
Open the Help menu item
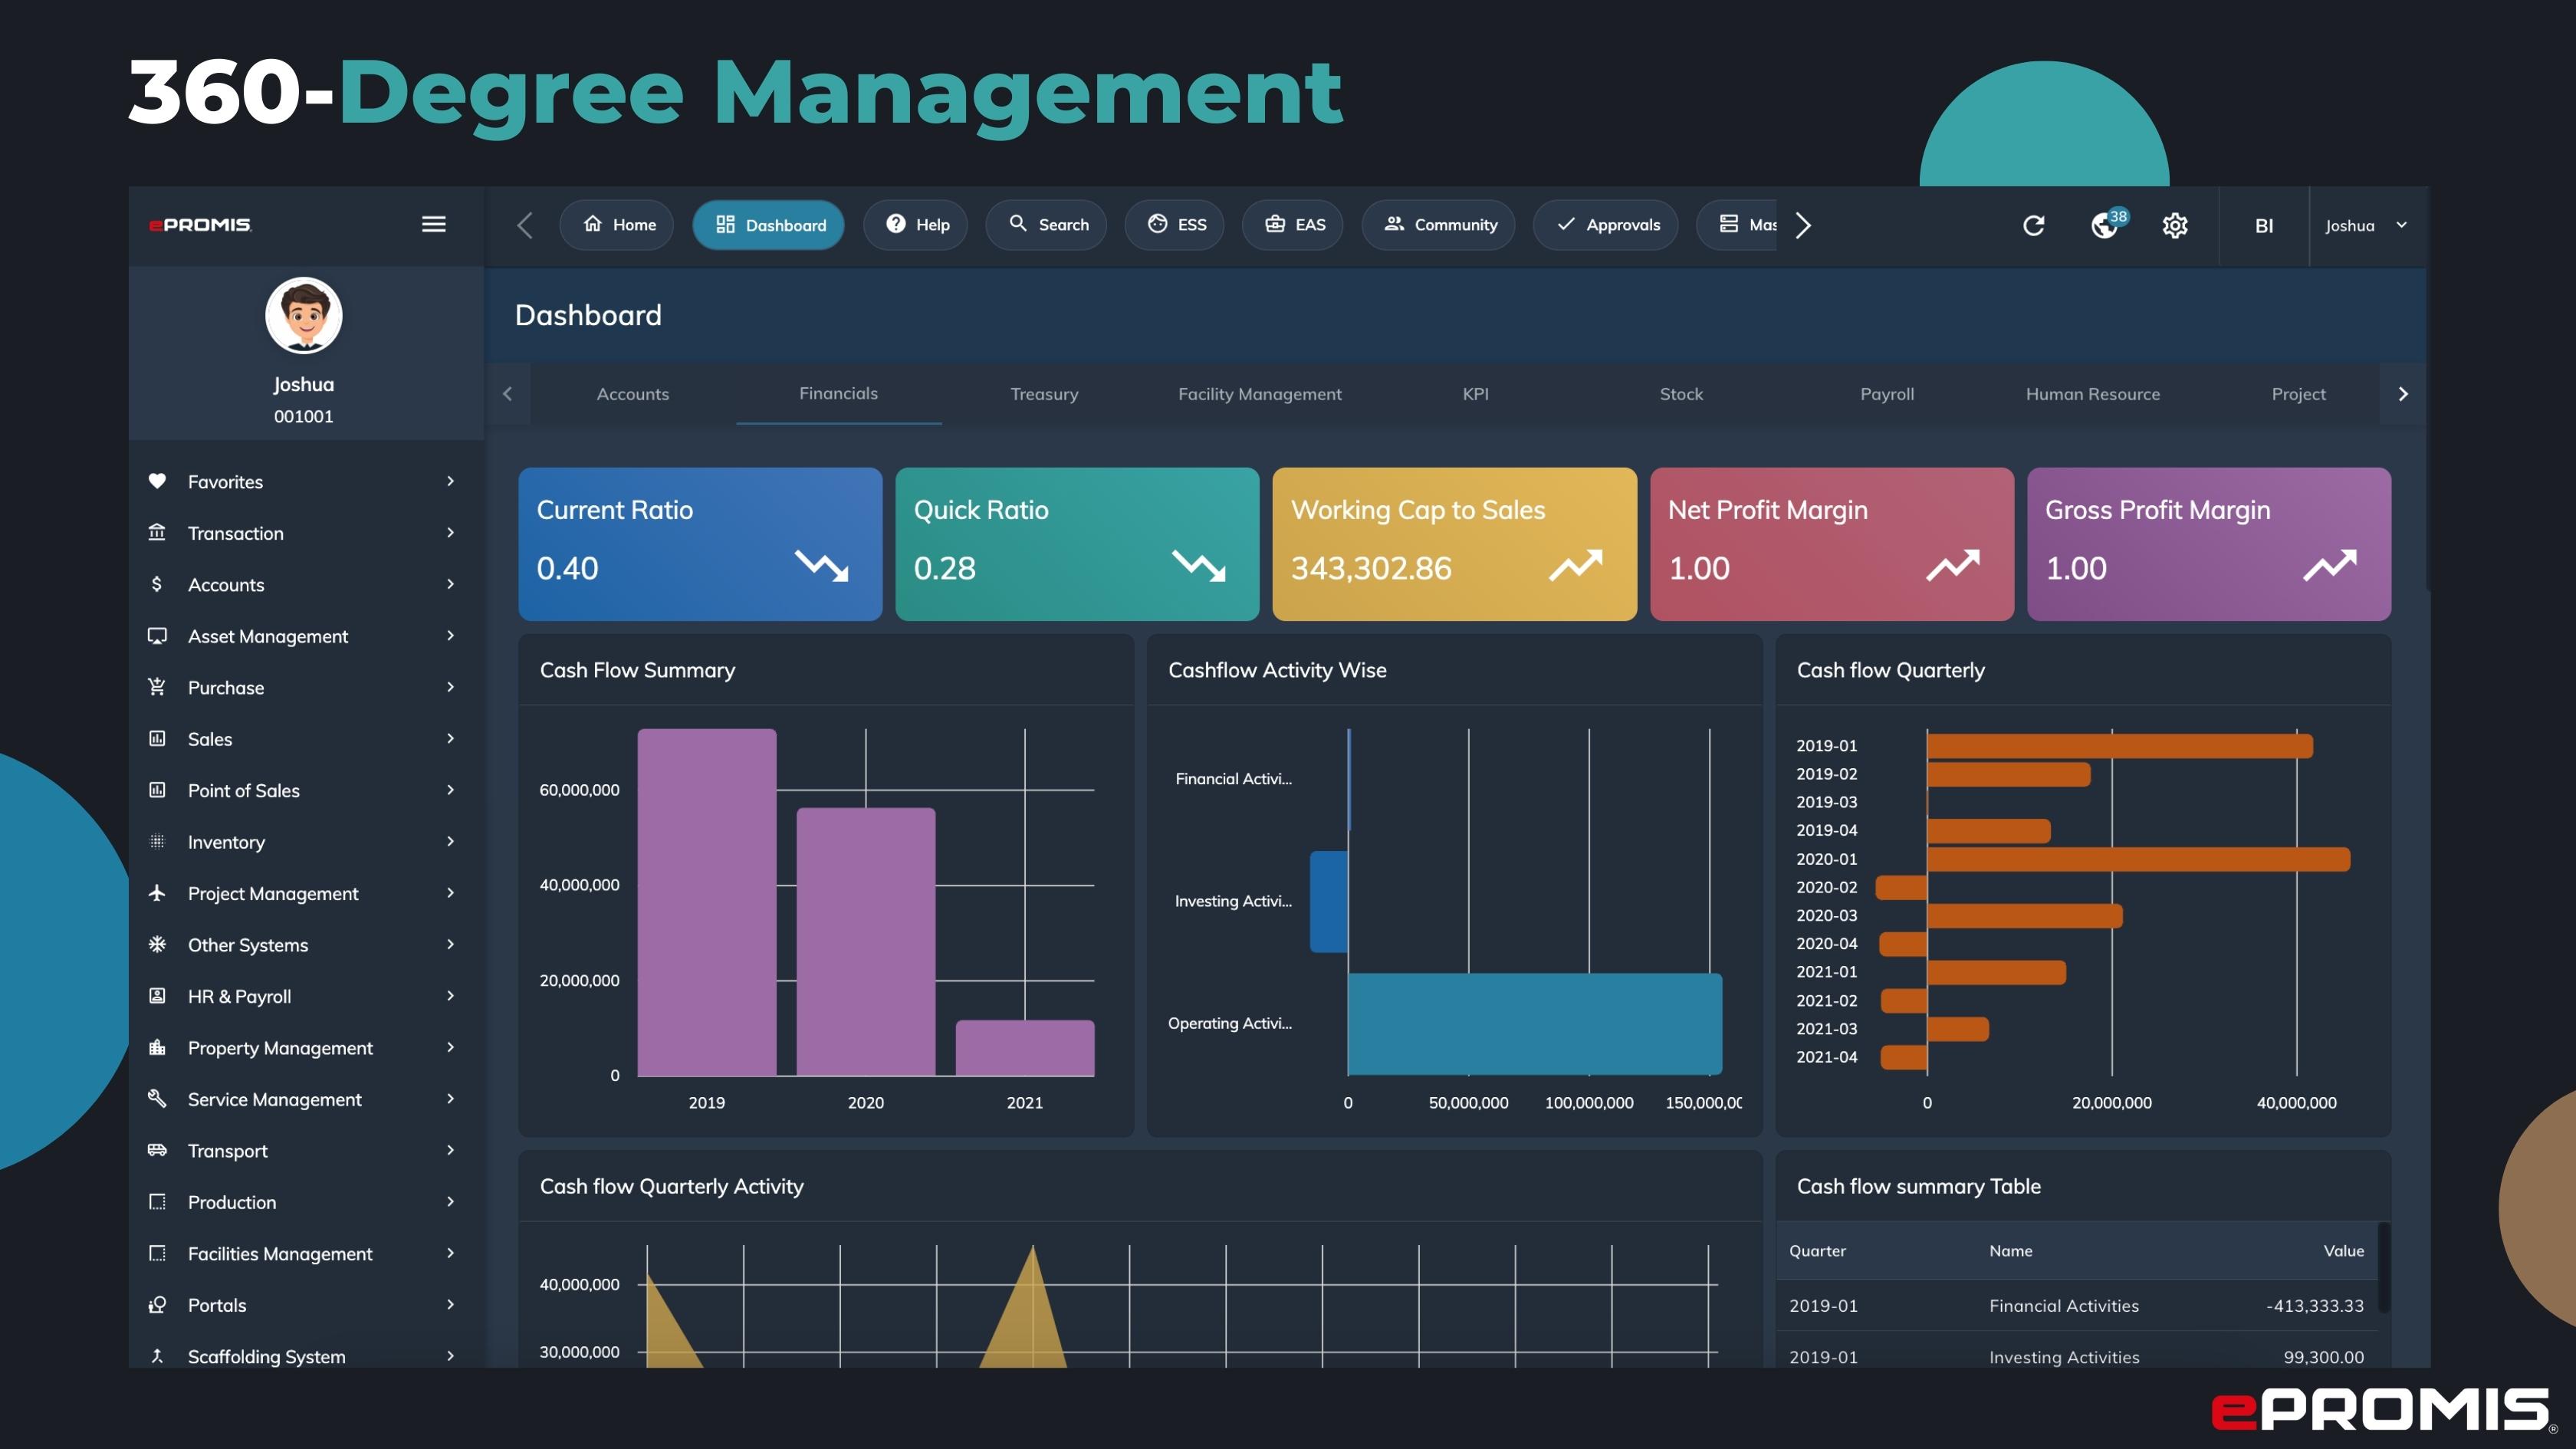914,224
